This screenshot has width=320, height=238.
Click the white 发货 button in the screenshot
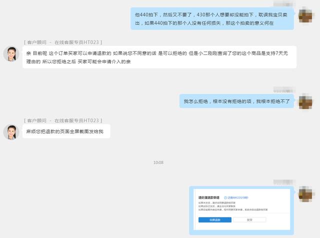point(249,220)
